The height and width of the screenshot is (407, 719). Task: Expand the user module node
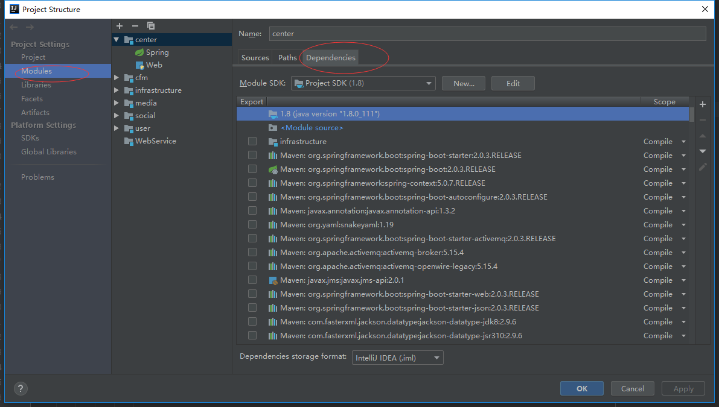[x=117, y=128]
